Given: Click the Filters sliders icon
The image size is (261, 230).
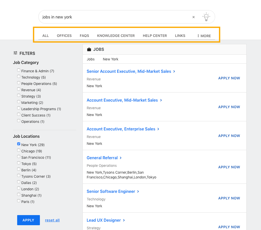Looking at the screenshot, I should [x=15, y=53].
